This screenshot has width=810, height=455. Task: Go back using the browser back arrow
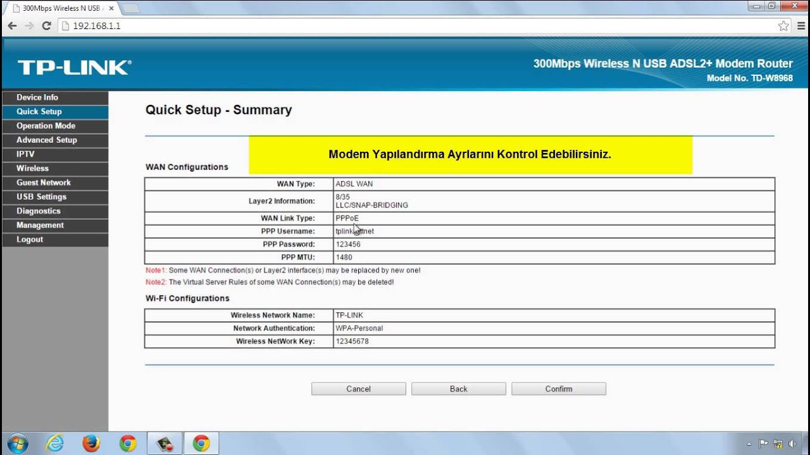[12, 26]
